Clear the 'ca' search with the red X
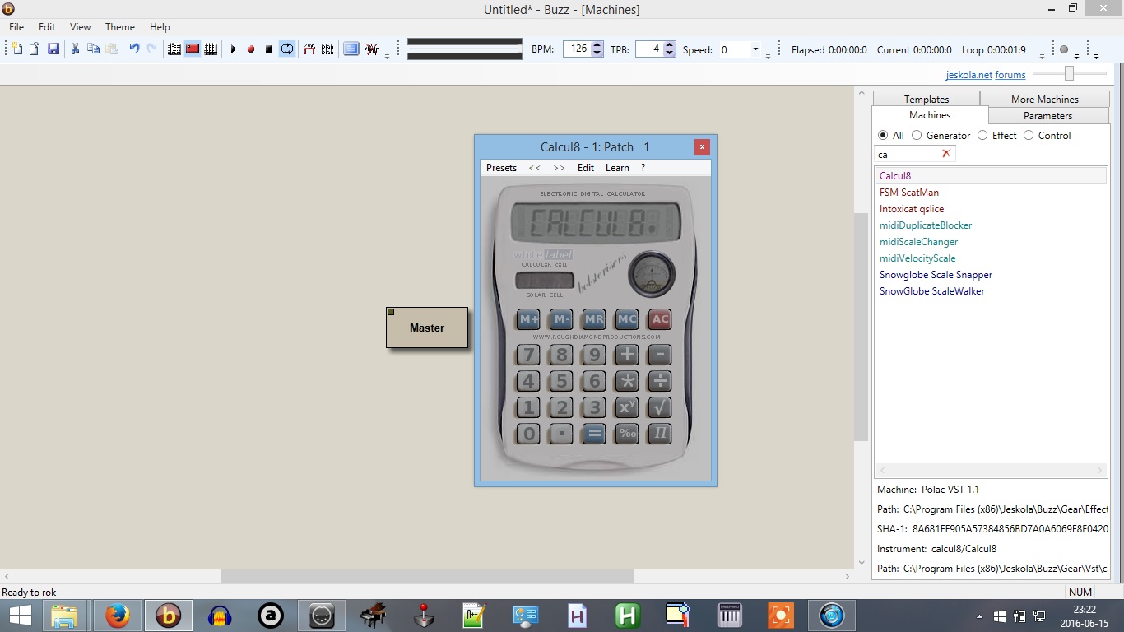The height and width of the screenshot is (632, 1124). [x=948, y=154]
